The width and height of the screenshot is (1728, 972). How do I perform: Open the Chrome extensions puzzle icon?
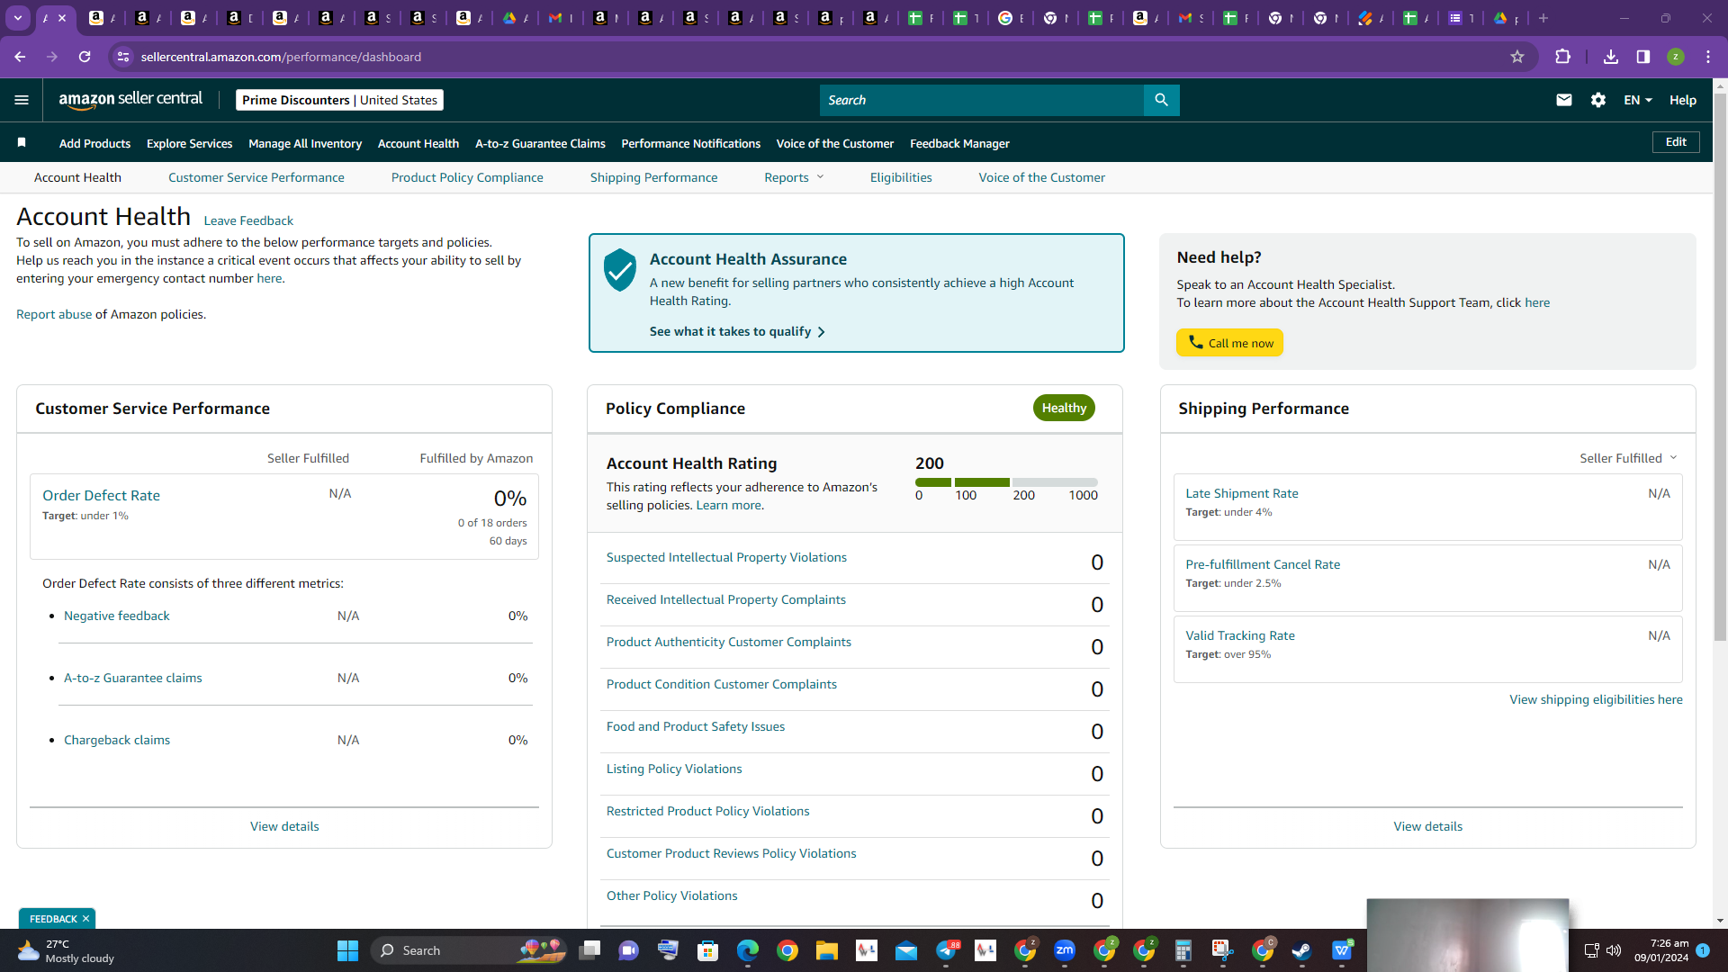(x=1563, y=57)
